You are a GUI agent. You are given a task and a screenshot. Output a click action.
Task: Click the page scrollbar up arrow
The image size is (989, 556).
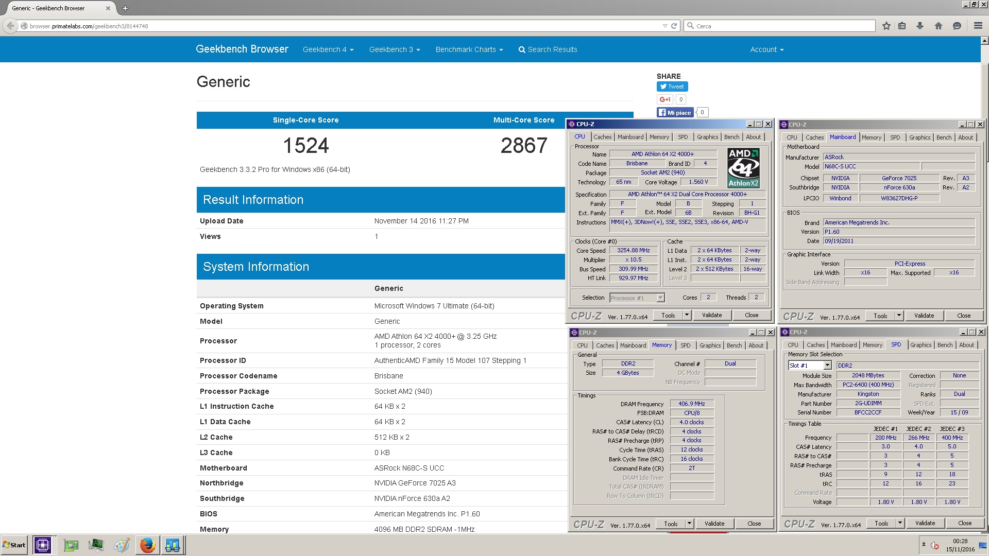[984, 40]
